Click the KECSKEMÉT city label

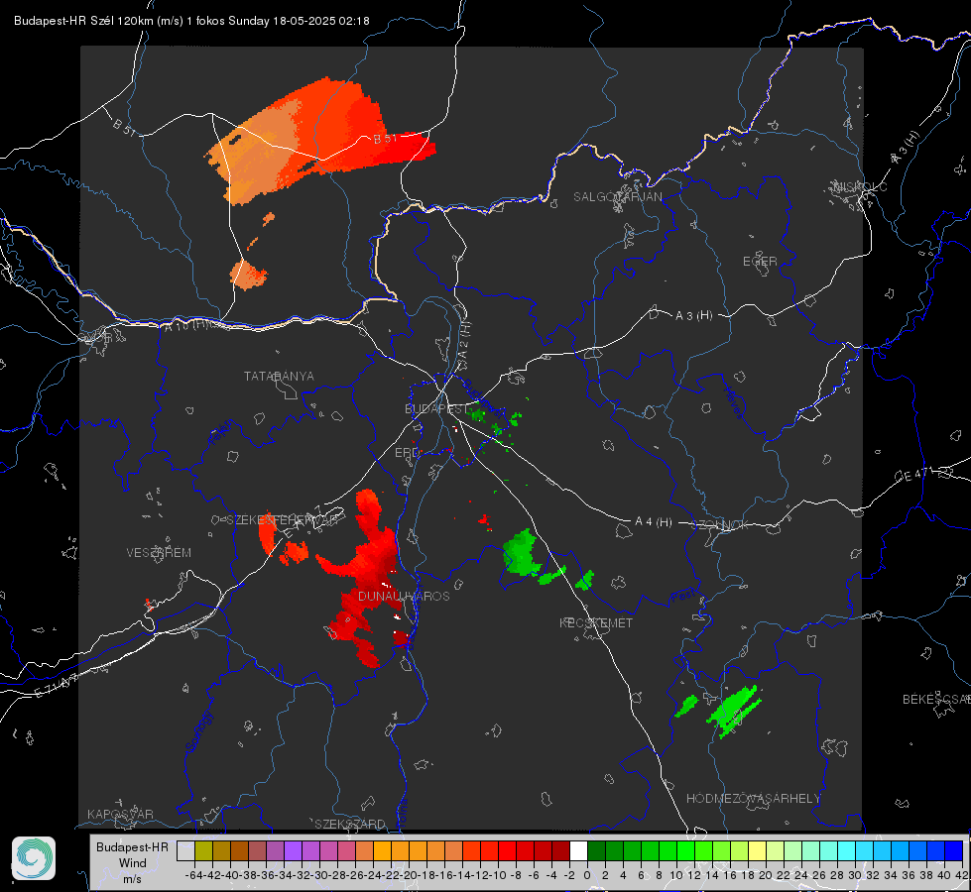pyautogui.click(x=596, y=622)
